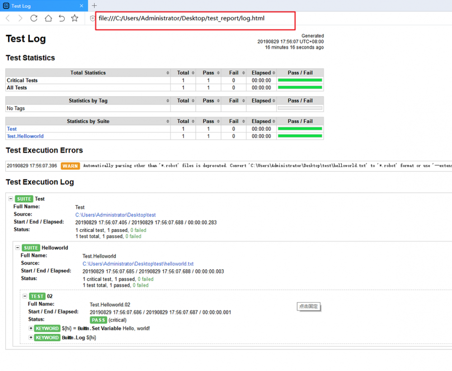Screen dimensions: 452x371
Task: Open a new browser tab
Action: tap(94, 6)
